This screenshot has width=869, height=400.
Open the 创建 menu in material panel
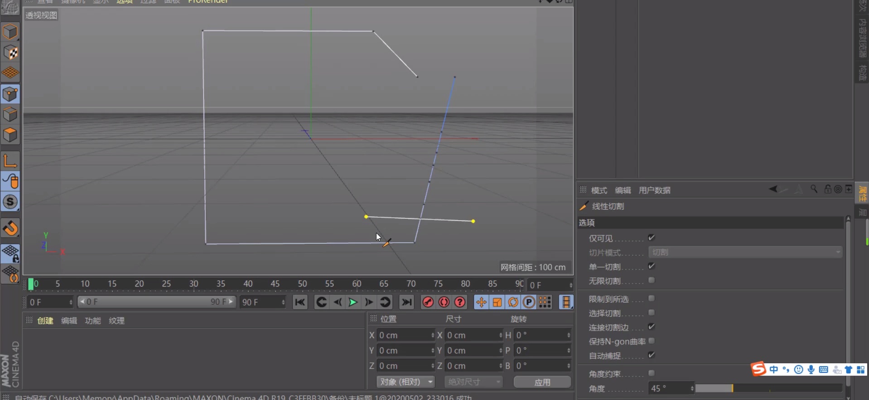pyautogui.click(x=45, y=321)
